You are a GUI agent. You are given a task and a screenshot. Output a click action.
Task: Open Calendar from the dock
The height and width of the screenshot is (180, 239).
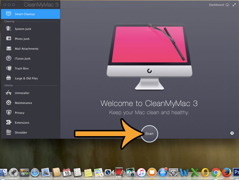[67, 172]
